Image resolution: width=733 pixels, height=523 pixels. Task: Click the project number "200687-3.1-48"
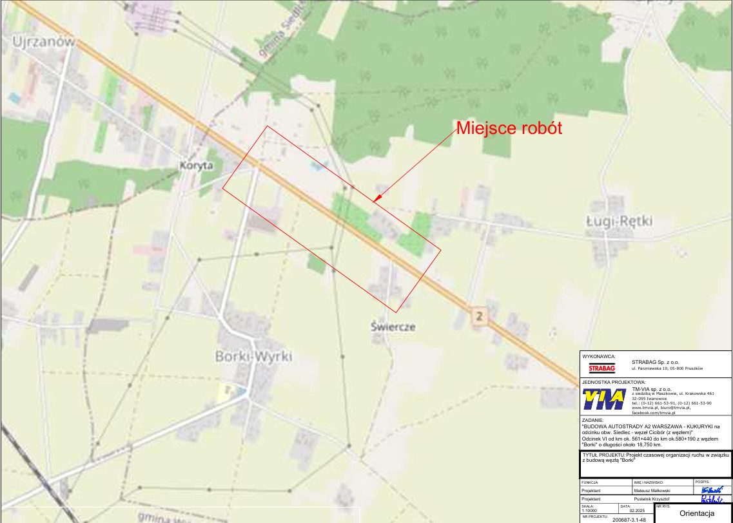point(629,519)
